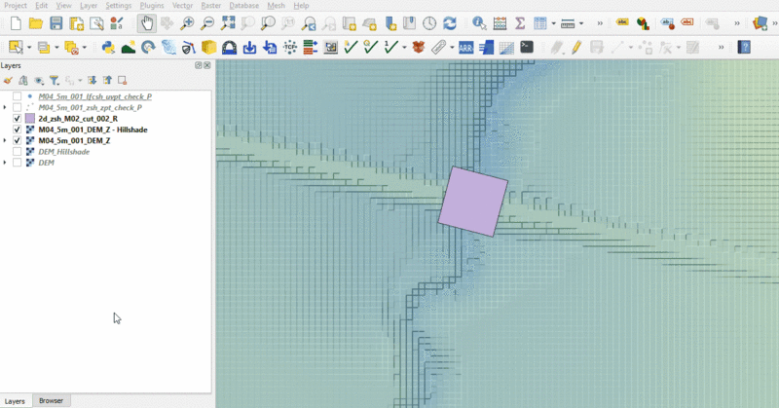Open the Python console icon

[108, 46]
